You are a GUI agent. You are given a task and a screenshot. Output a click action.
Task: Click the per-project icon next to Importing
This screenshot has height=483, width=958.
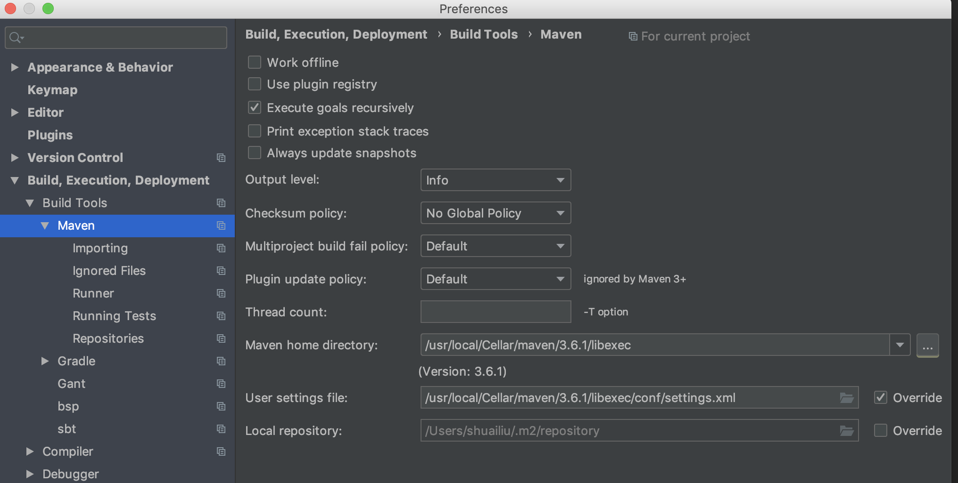(x=221, y=248)
